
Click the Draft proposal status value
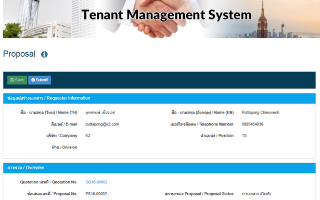pos(257,194)
